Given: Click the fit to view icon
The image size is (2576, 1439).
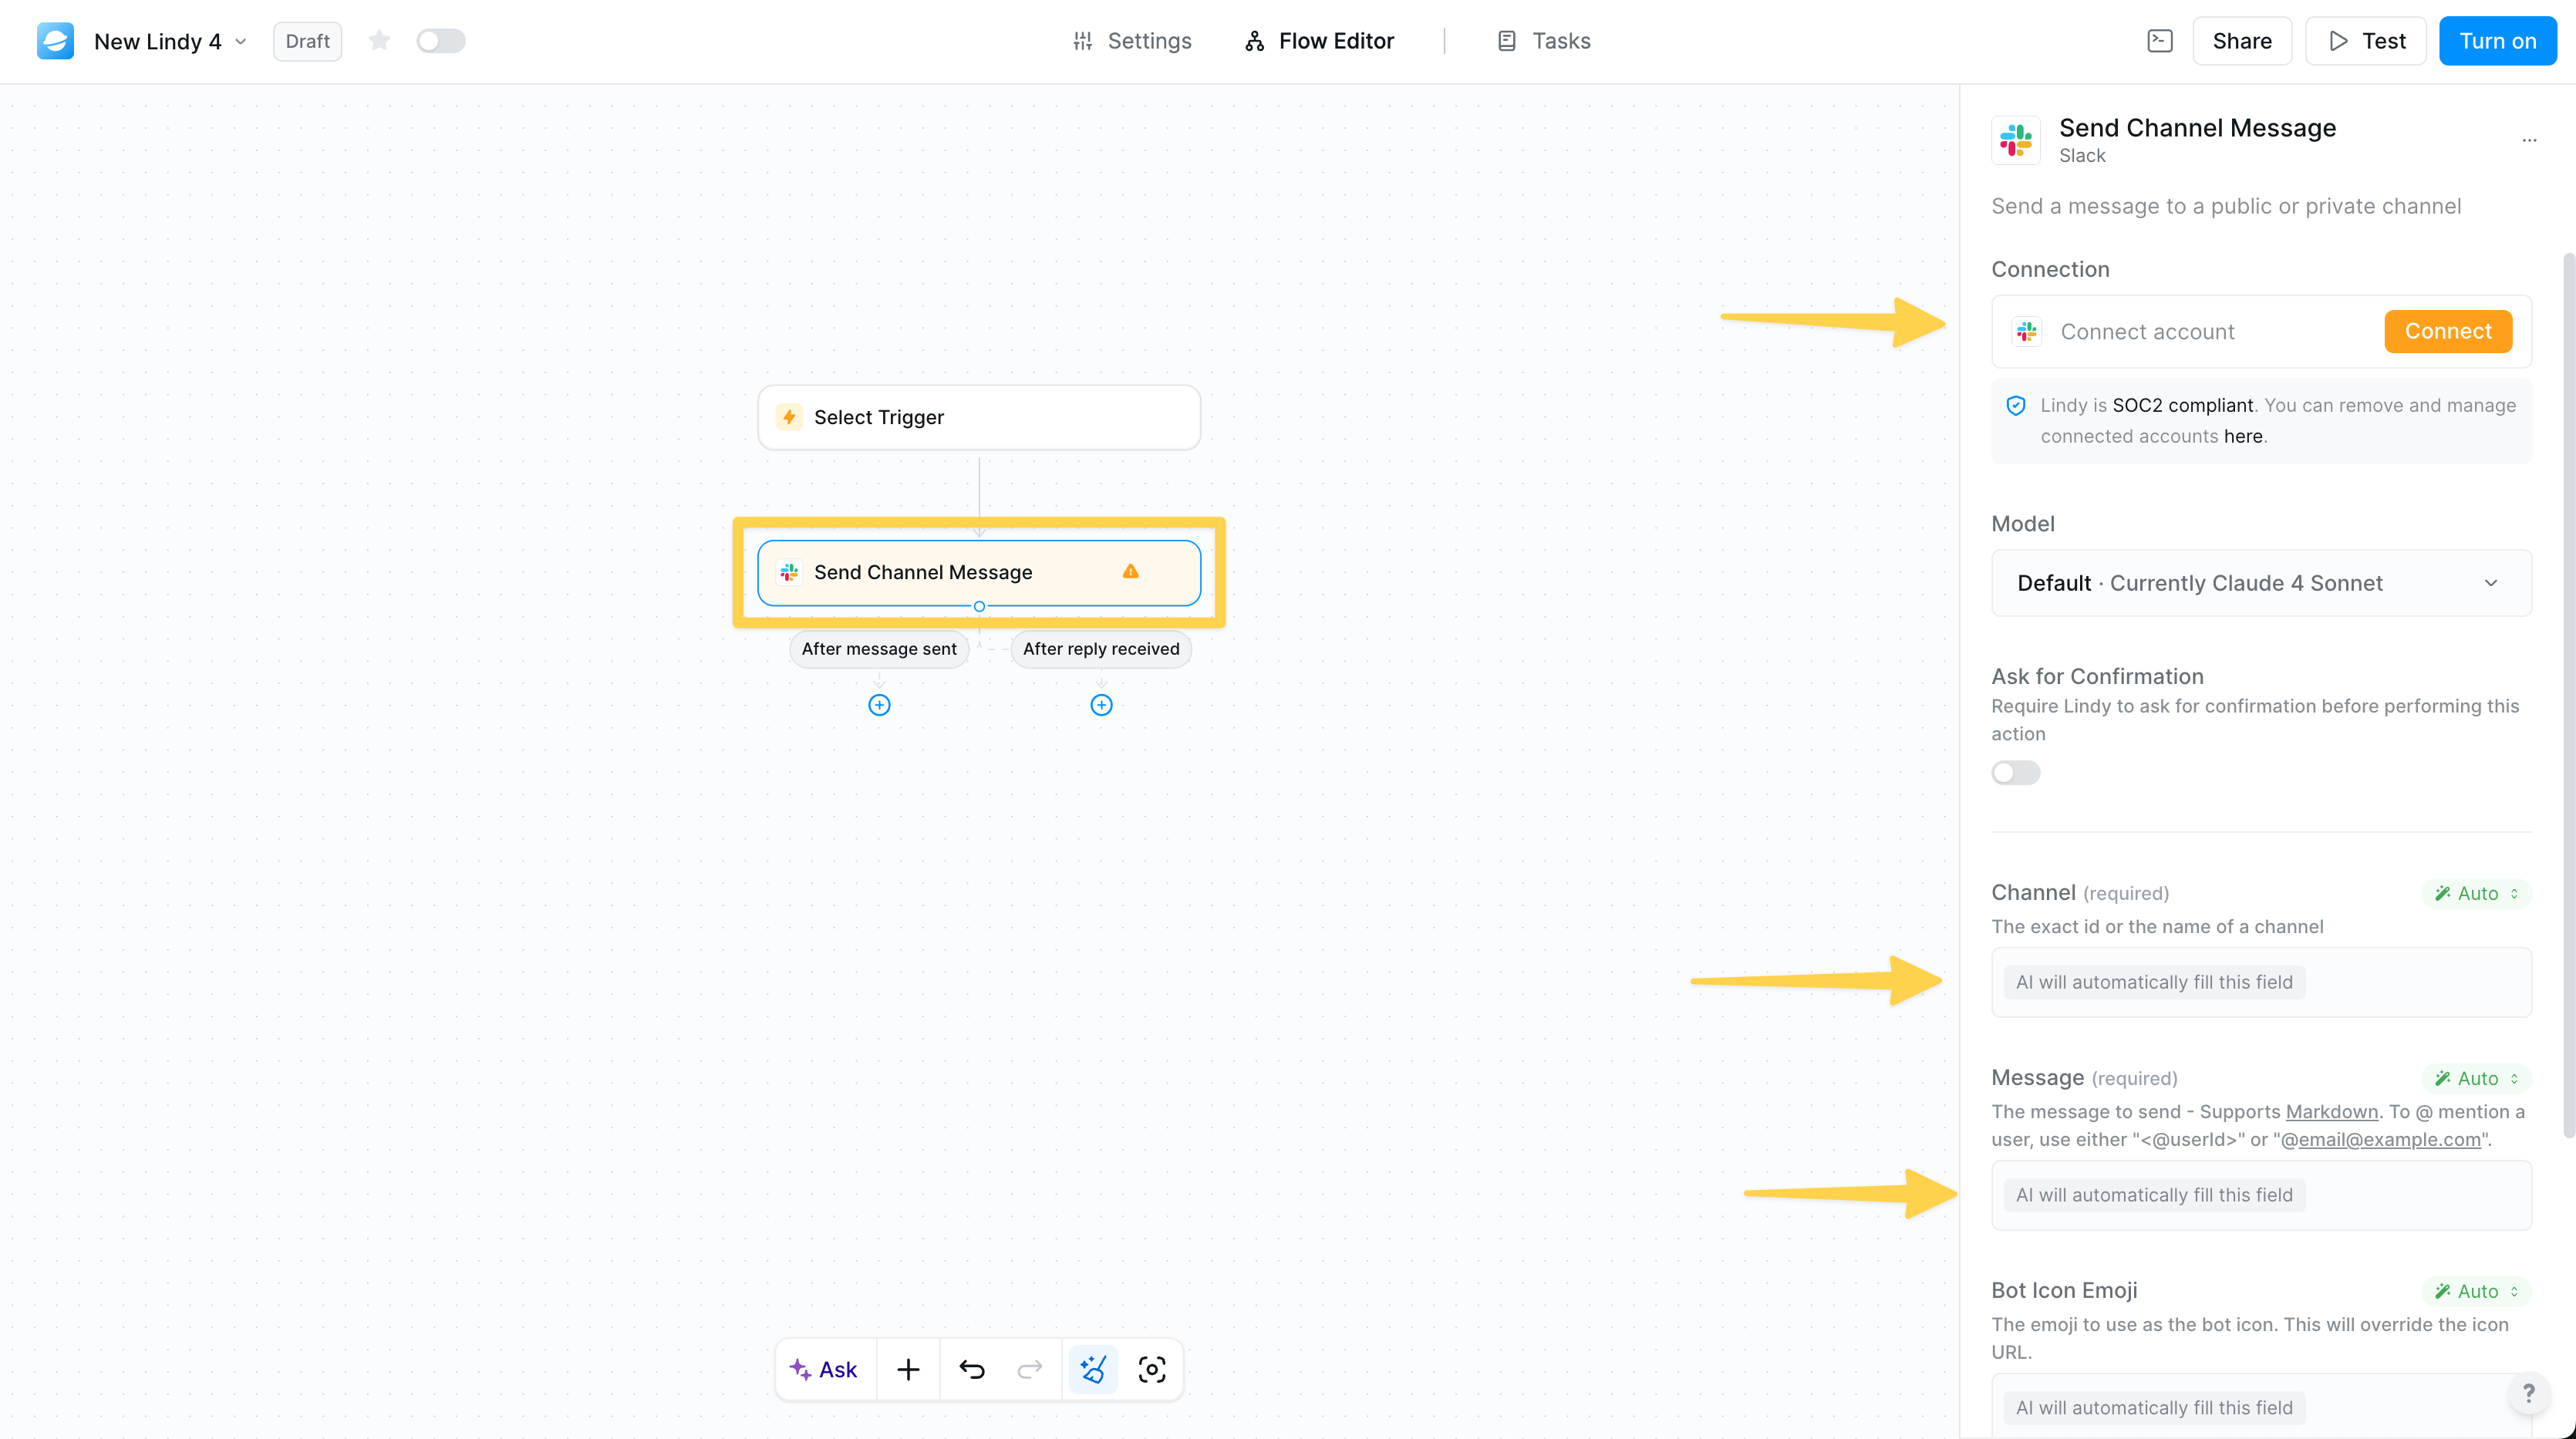Looking at the screenshot, I should [x=1152, y=1369].
